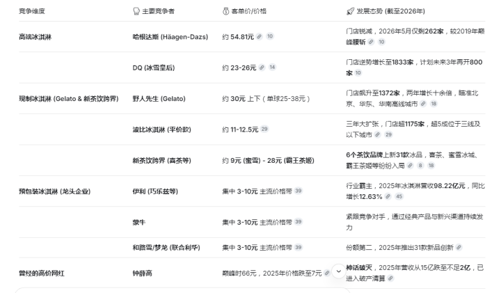The width and height of the screenshot is (501, 293).
Task: Select the 钟薛高 competitor cell
Action: pos(143,274)
